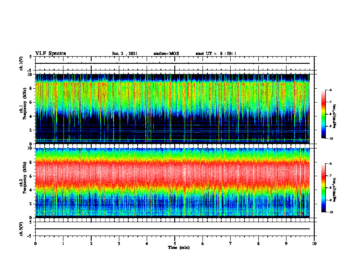Click the rightmost time axis tick label "10"
Viewport: 354px width, 273px height.
(314, 244)
